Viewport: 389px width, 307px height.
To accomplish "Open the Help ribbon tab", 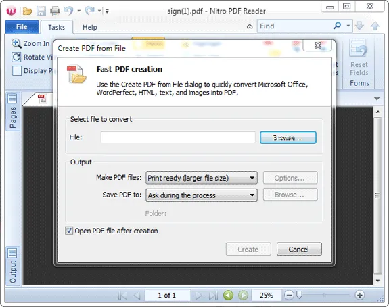I will [89, 27].
